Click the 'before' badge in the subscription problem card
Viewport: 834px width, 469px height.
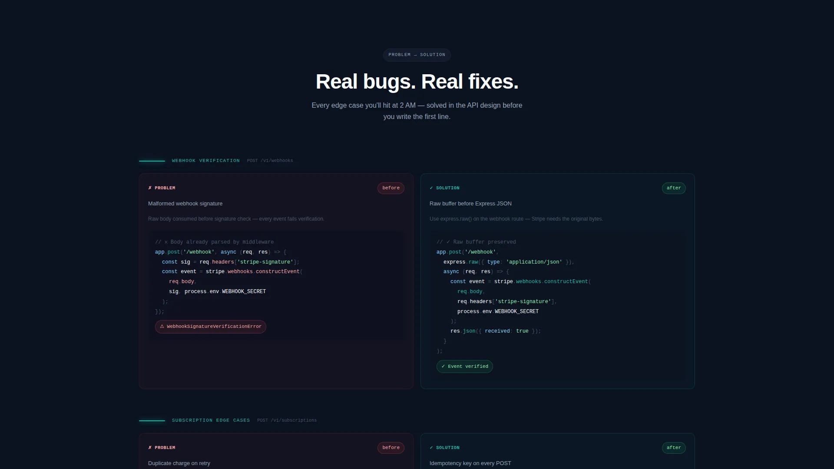391,448
